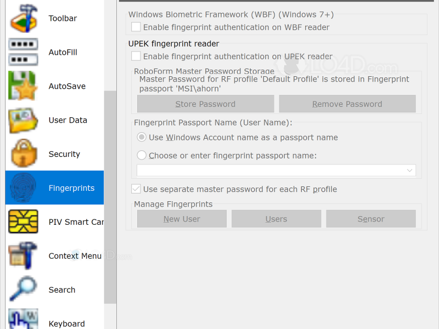Click the 'RoboForm Master Password Storage' label
Viewport: 439px width, 329px height.
coord(204,71)
